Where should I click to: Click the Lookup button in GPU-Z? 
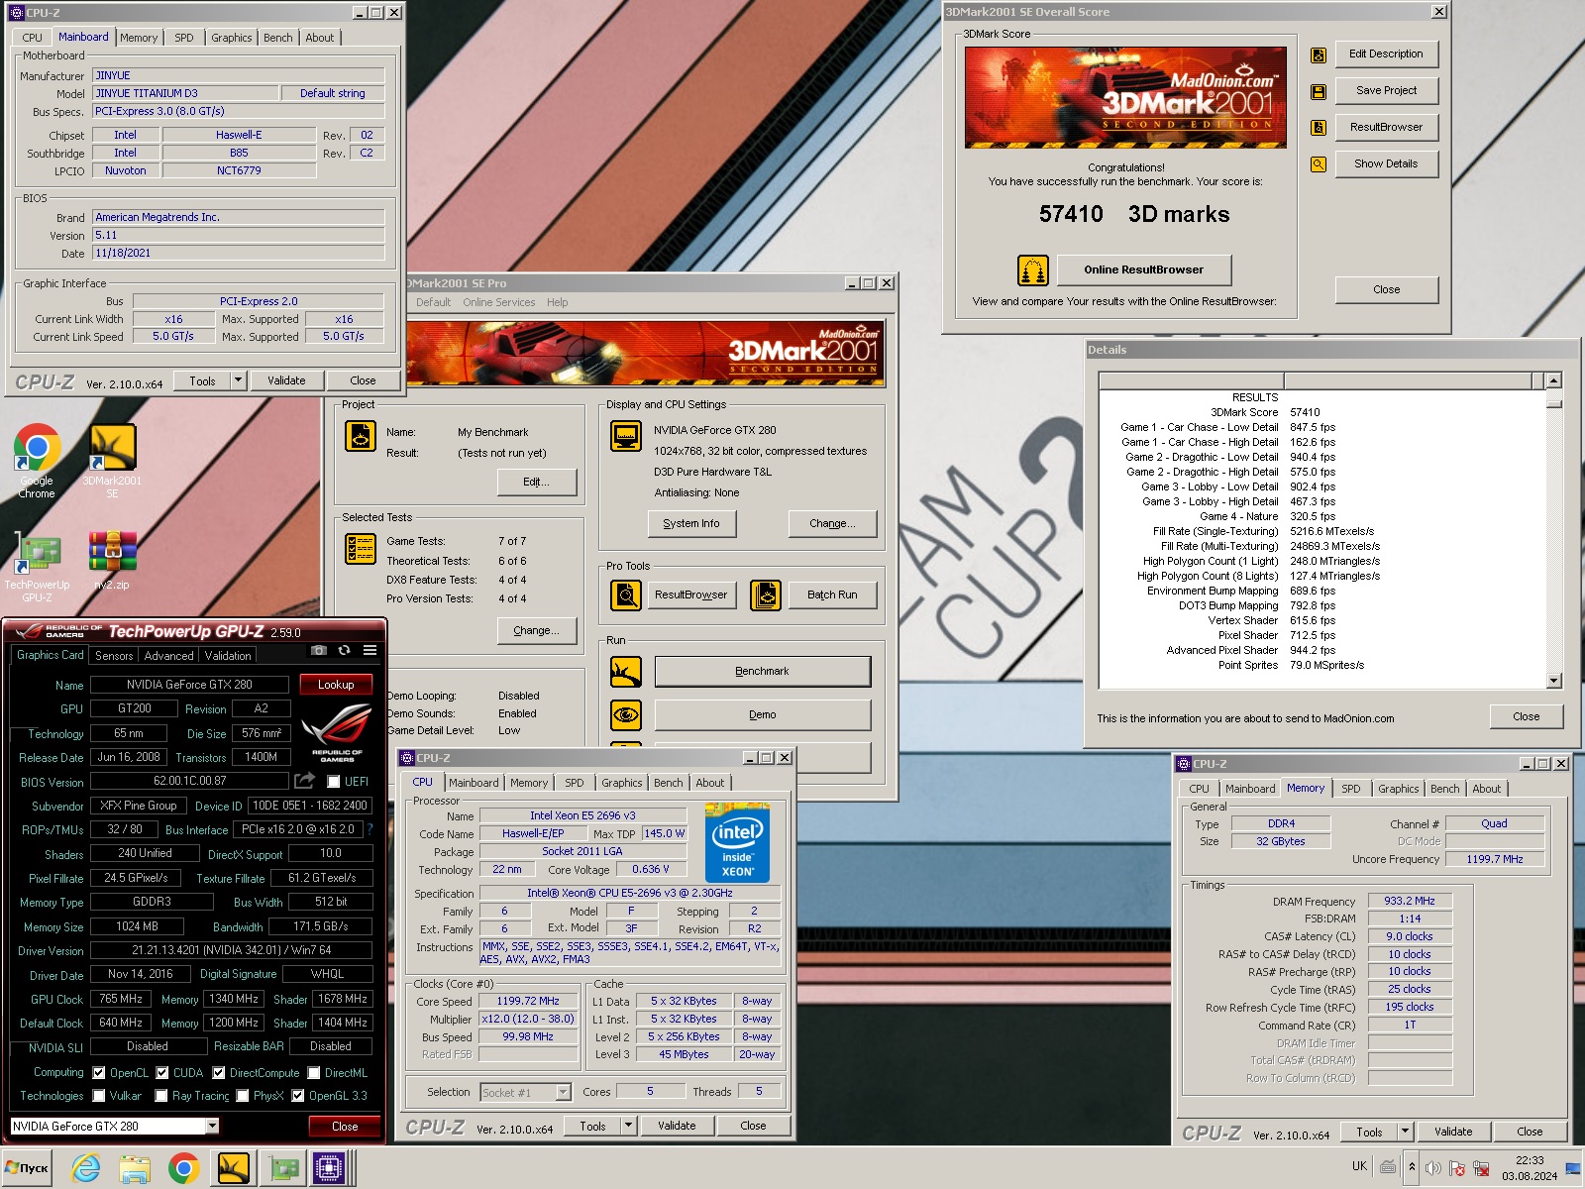(336, 685)
